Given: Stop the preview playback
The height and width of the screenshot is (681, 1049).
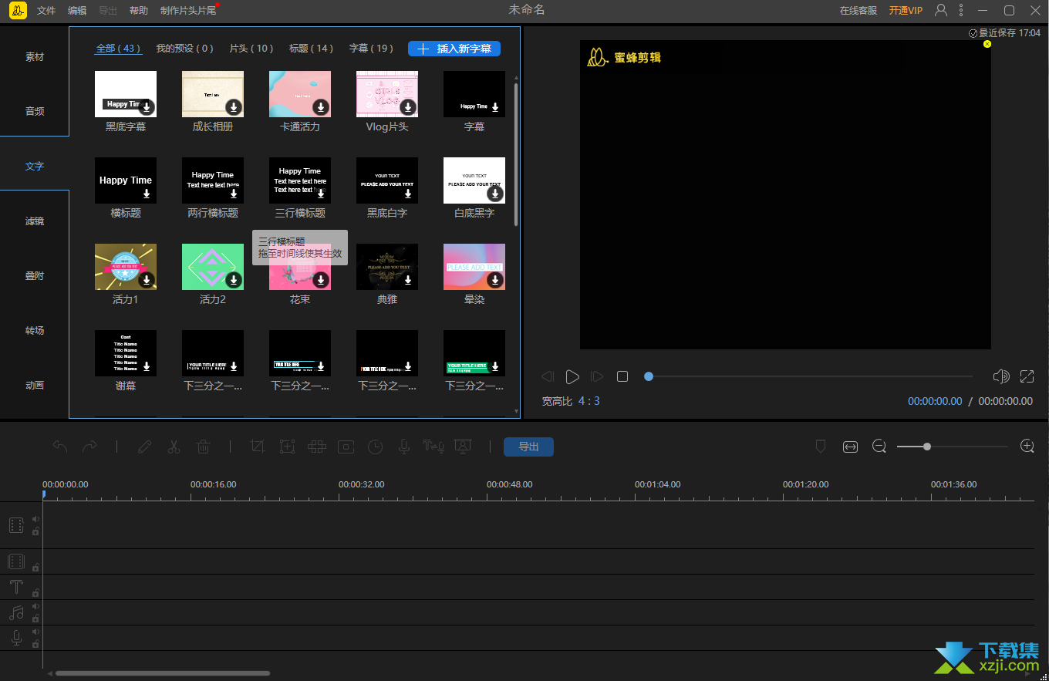Looking at the screenshot, I should tap(622, 376).
